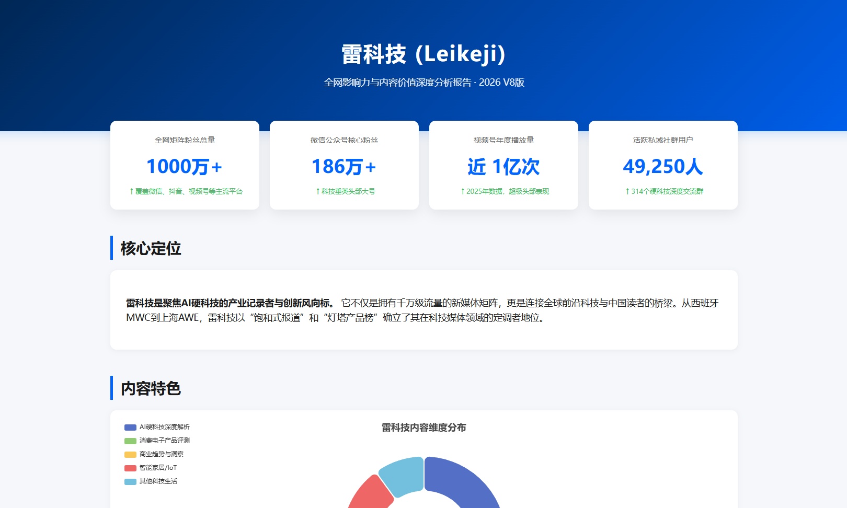Select the 活跃私域社群用户 card label
Image resolution: width=847 pixels, height=508 pixels.
[x=663, y=140]
